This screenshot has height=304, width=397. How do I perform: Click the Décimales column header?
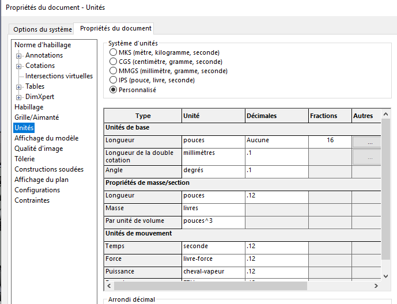tap(277, 116)
